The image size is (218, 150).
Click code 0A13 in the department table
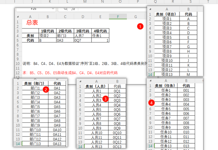57,144
